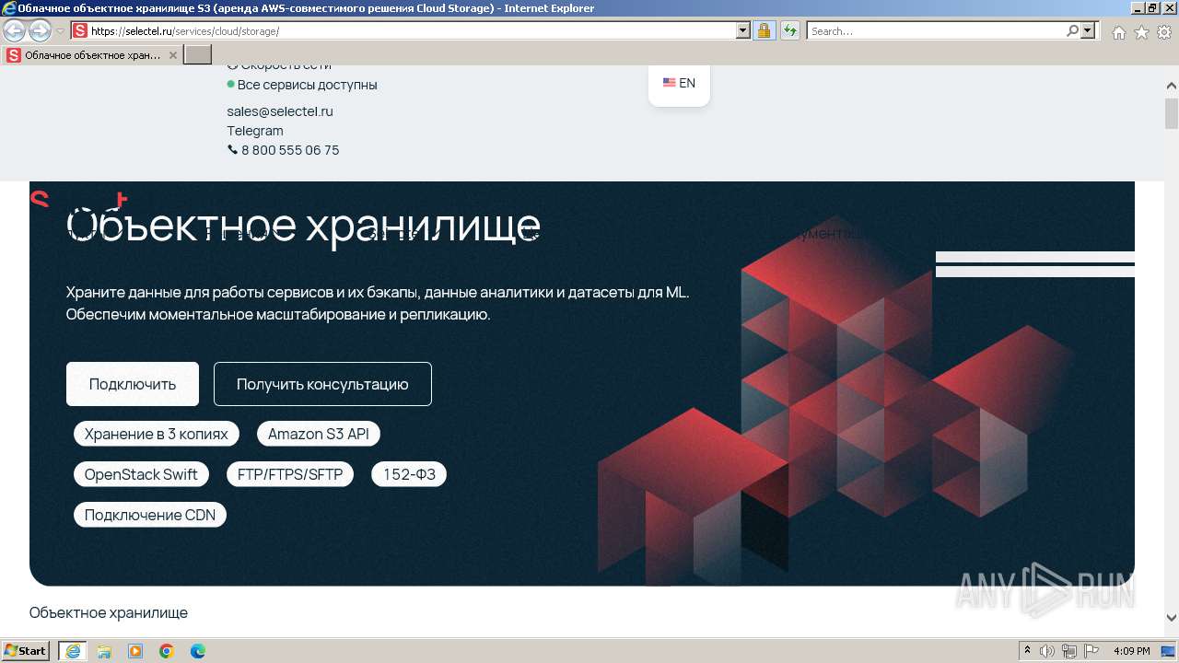Click the page scrollbar up arrow
1179x663 pixels.
(x=1172, y=86)
